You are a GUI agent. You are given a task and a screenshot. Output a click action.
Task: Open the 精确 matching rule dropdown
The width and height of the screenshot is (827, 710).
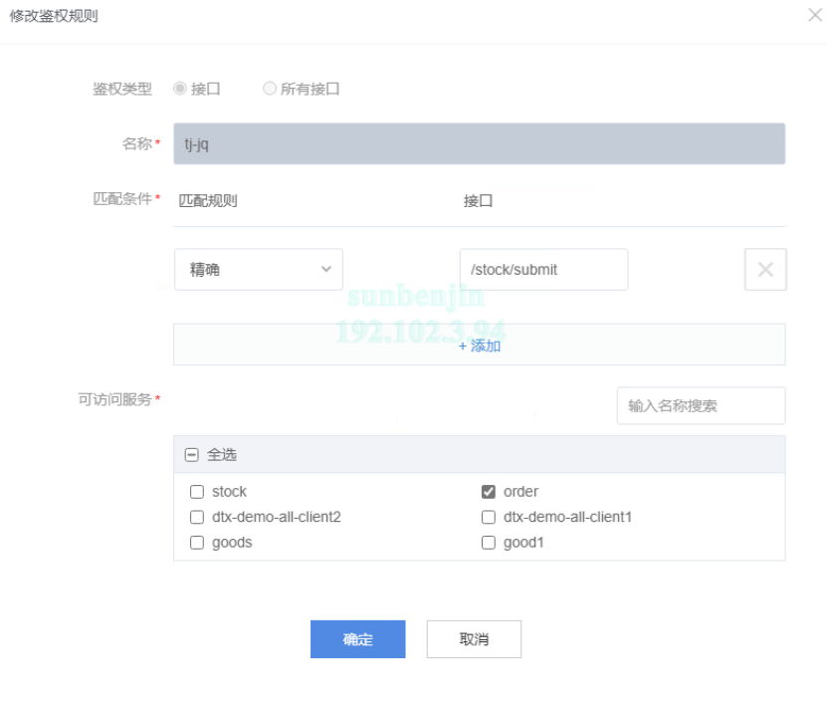(258, 270)
